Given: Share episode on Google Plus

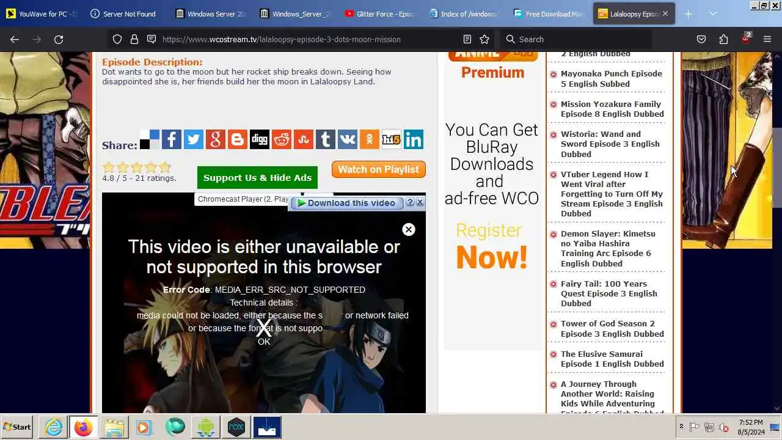Looking at the screenshot, I should pos(216,139).
